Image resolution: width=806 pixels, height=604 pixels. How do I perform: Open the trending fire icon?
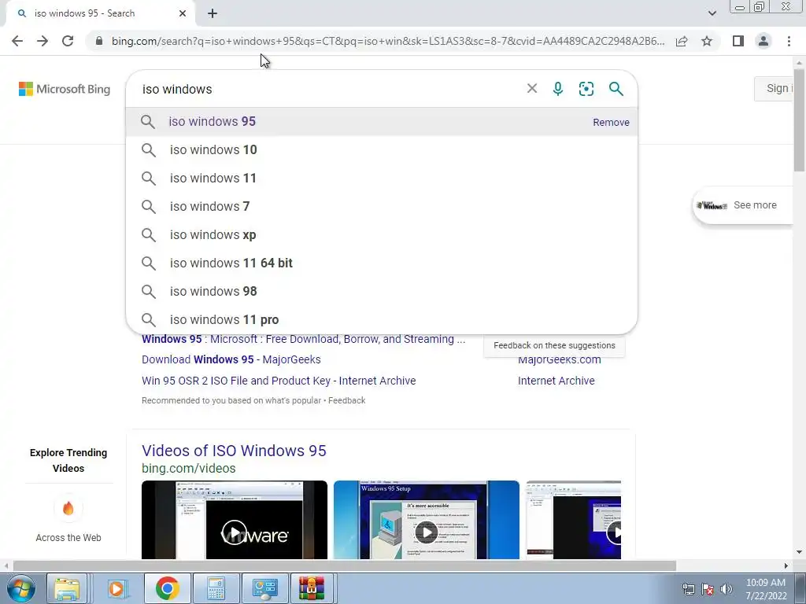(68, 509)
